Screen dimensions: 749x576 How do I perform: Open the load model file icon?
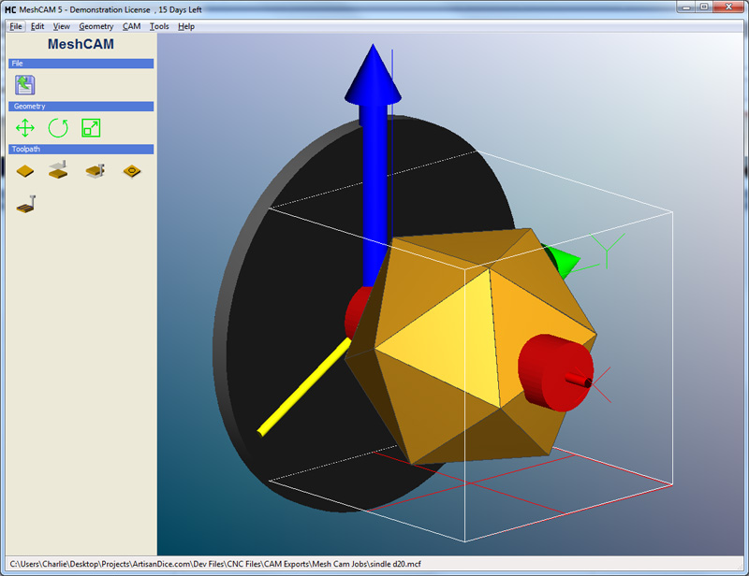point(25,84)
